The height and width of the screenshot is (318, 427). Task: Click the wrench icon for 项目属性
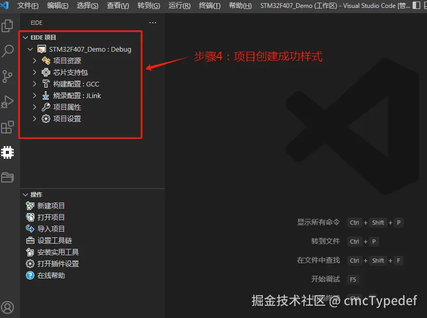[x=46, y=107]
